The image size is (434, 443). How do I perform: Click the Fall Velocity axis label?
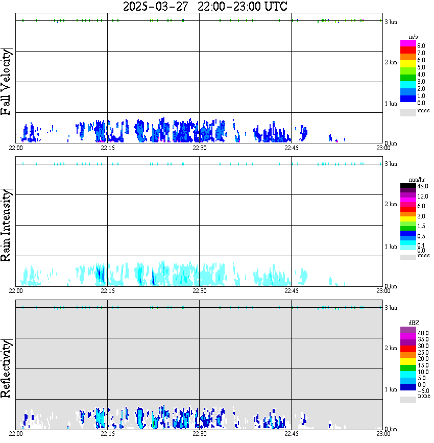6,82
